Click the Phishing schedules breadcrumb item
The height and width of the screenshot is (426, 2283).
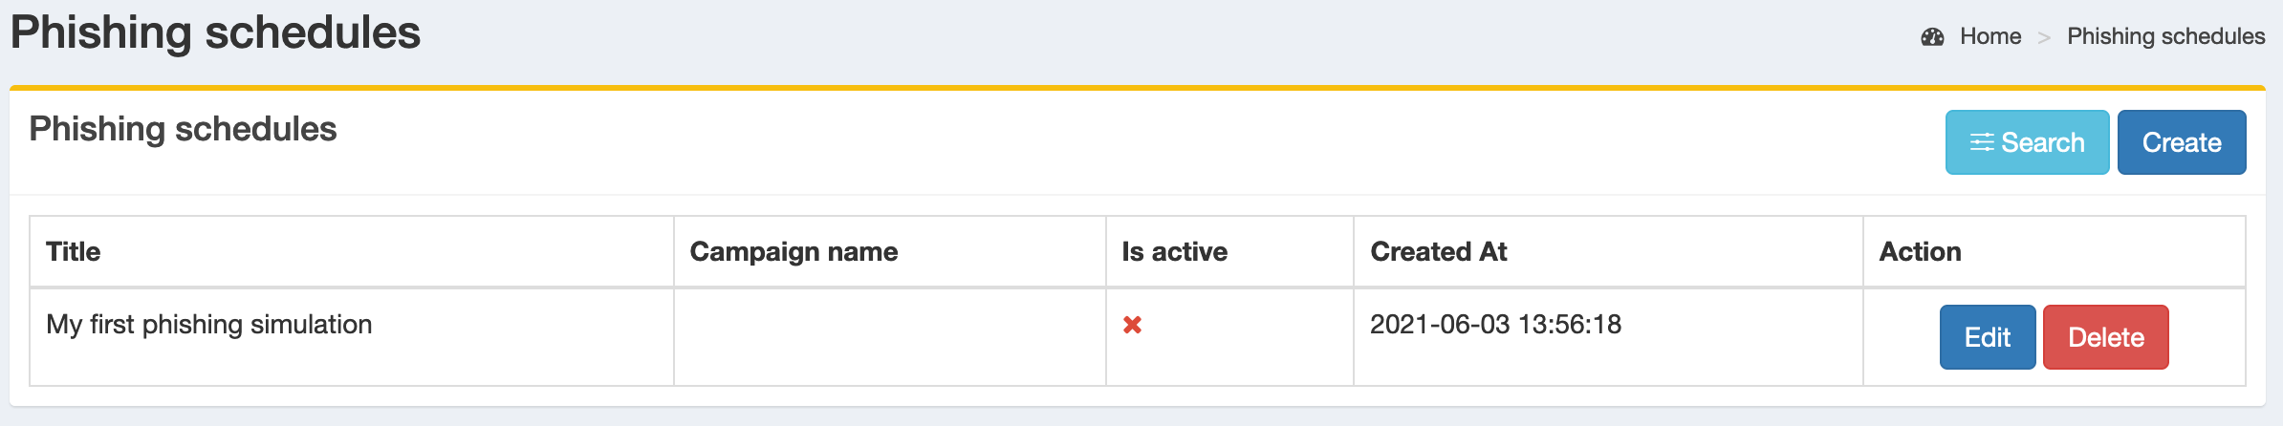2165,36
